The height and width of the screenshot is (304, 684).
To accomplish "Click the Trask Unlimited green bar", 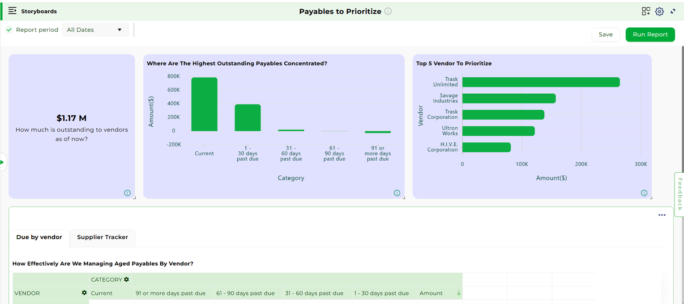I will coord(541,82).
